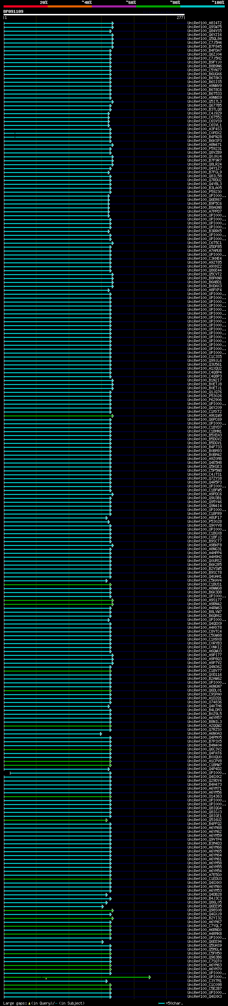The height and width of the screenshot is (1006, 228).
Task: Select hit UniRef100_Q6ZJ04
Action: click(x=204, y=54)
